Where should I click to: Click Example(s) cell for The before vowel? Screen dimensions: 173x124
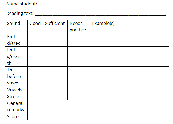(x=129, y=76)
